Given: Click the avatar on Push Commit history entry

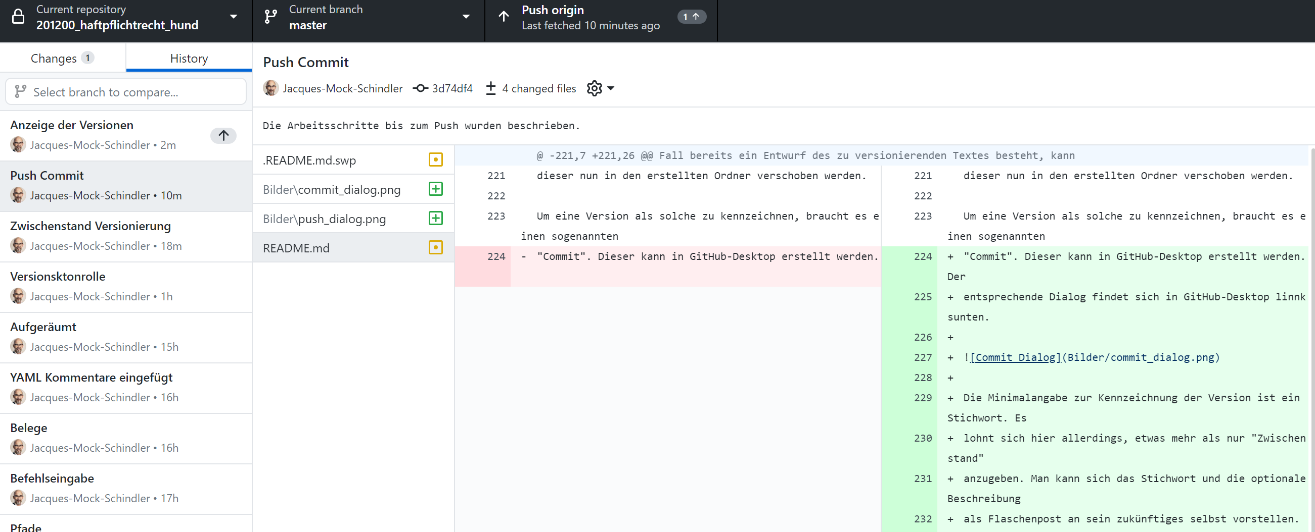Looking at the screenshot, I should 18,195.
